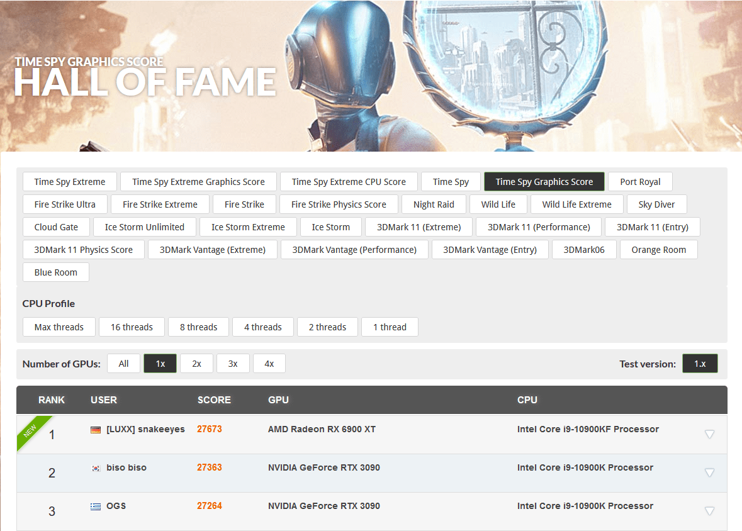Select the Sky Diver benchmark
Screen dimensions: 742x531
point(656,204)
